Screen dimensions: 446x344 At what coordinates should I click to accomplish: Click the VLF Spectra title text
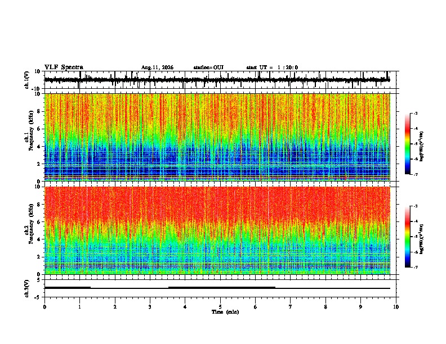[x=64, y=67]
